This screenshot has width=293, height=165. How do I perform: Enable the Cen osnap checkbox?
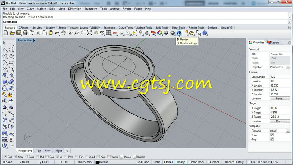47,157
